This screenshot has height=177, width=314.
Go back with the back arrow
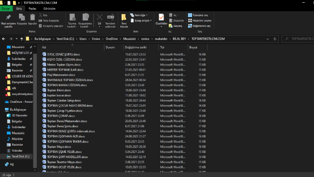pyautogui.click(x=4, y=39)
